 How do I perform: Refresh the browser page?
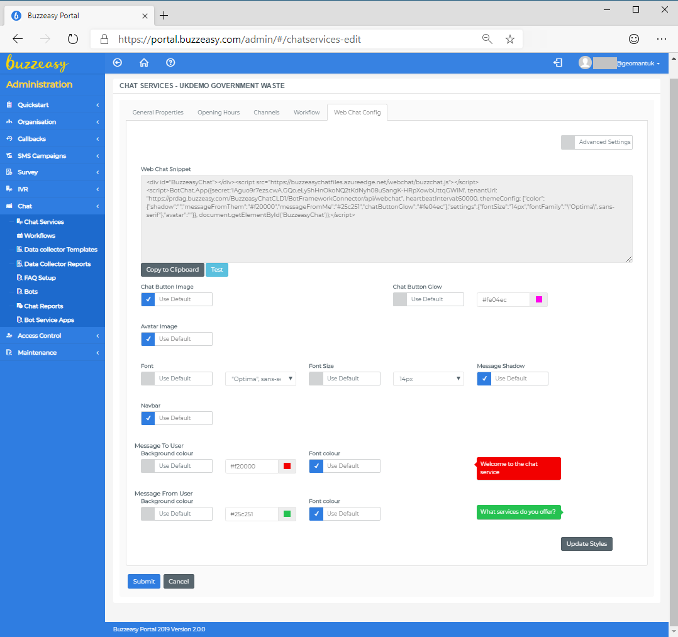coord(73,39)
